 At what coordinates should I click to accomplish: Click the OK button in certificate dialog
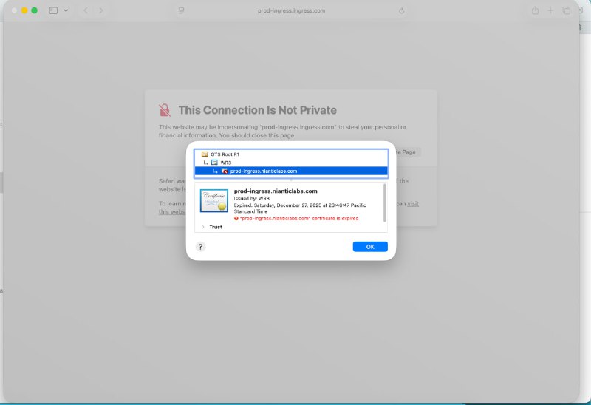369,247
